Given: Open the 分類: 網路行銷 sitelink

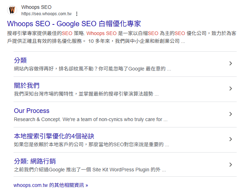Looking at the screenshot, I should pos(35,161).
